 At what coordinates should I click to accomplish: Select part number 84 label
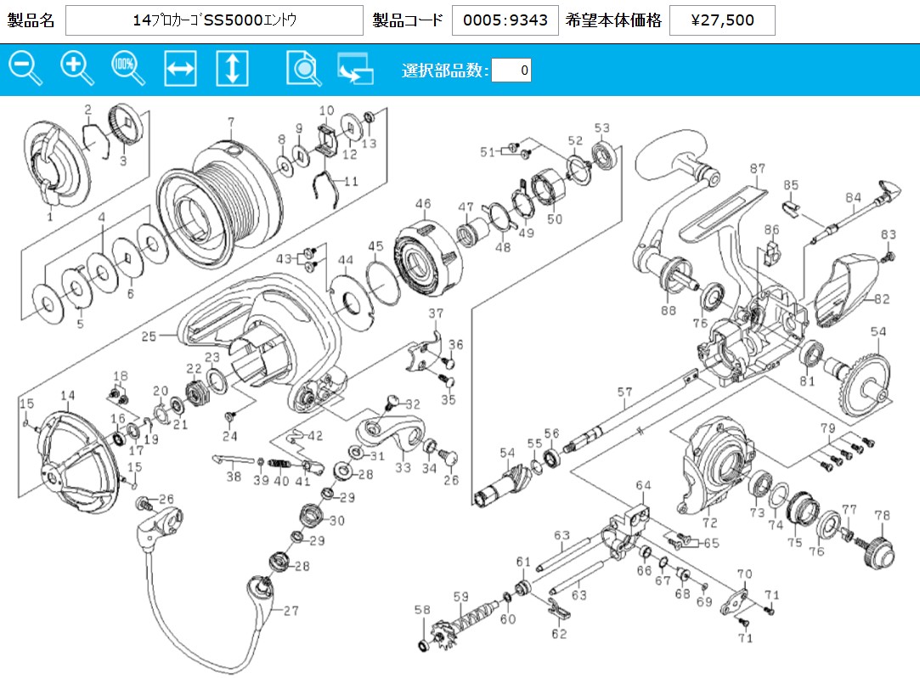coord(853,198)
